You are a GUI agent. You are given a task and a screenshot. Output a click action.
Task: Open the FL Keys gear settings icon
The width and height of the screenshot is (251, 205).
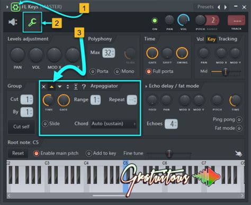point(15,7)
